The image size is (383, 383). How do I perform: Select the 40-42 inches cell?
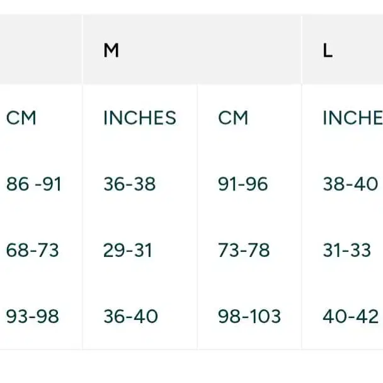pos(350,316)
